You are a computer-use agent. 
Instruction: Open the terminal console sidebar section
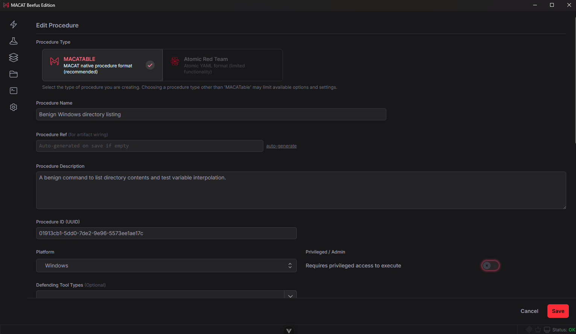14,91
